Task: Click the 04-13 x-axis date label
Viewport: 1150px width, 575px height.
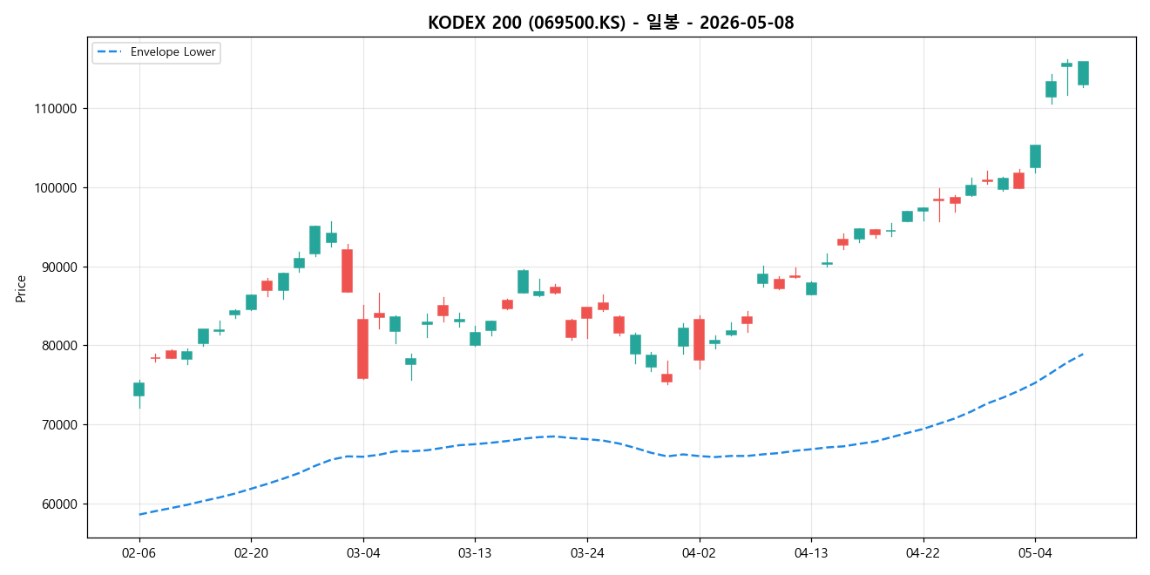Action: point(811,553)
